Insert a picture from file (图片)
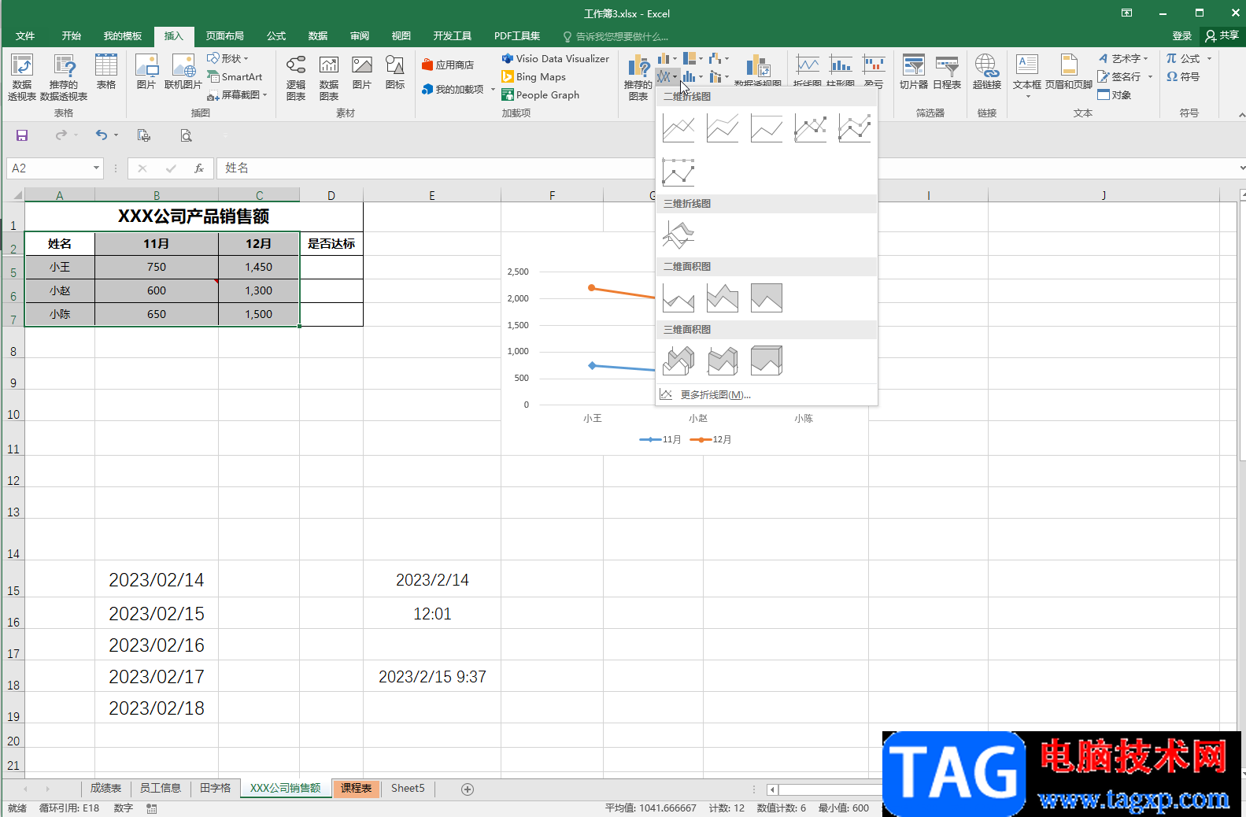 (x=146, y=72)
